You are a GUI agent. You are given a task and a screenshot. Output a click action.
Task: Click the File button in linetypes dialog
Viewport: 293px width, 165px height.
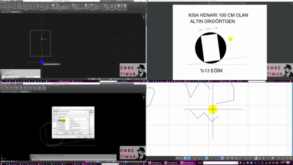click(x=60, y=114)
